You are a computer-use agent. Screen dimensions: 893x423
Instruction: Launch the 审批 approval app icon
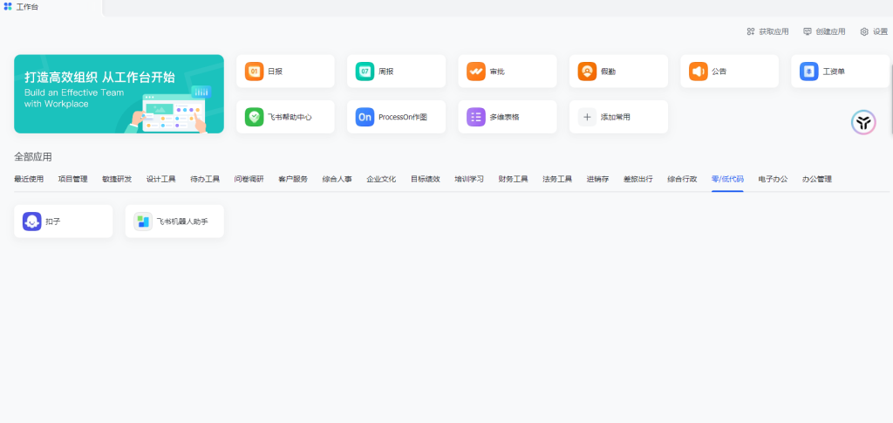pos(476,72)
